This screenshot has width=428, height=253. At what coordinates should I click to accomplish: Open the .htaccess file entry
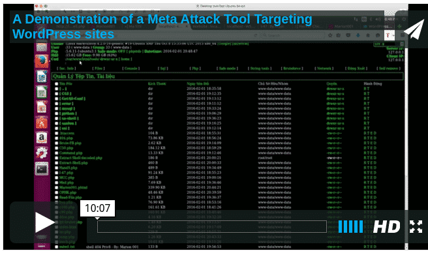click(67, 134)
